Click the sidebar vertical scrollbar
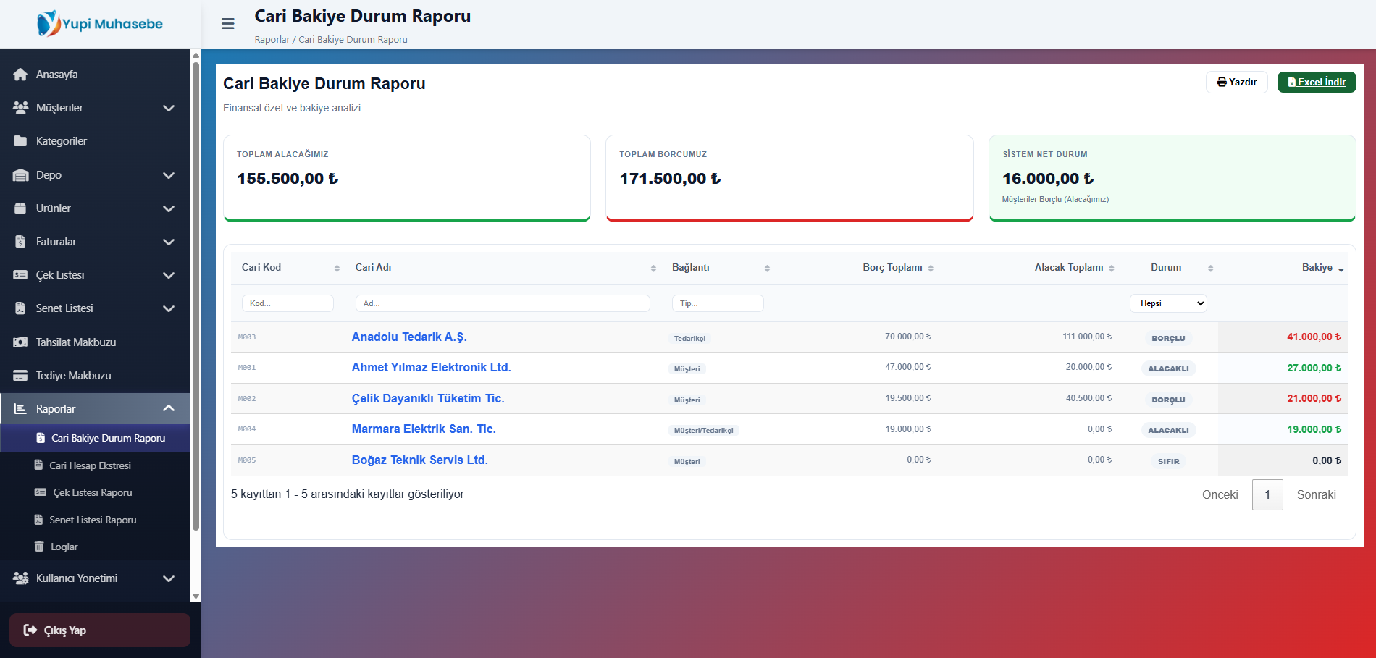Image resolution: width=1376 pixels, height=658 pixels. pos(196,297)
